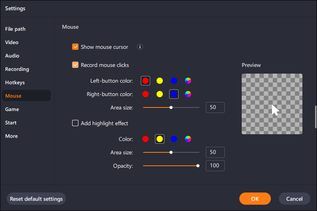Screen dimensions: 317x211
Task: Open custom color wheel for highlight Color
Action: click(188, 139)
